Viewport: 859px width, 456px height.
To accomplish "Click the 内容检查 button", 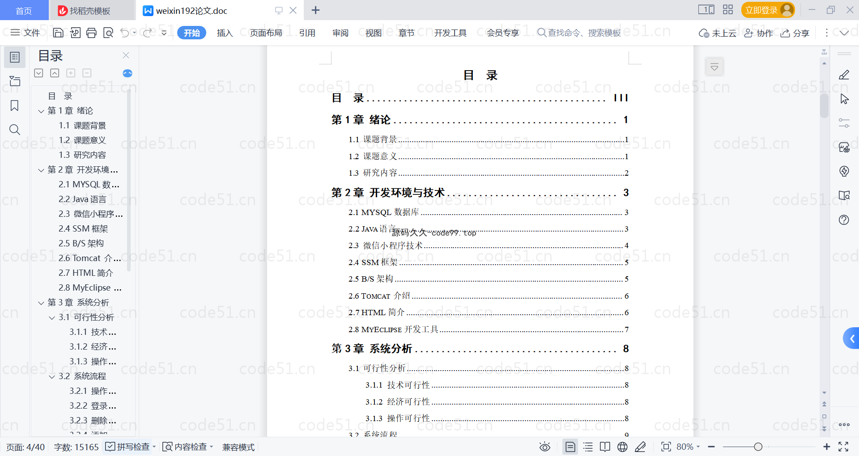I will [185, 447].
